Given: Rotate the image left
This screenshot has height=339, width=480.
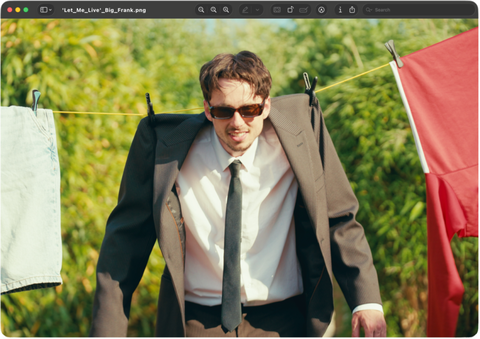Looking at the screenshot, I should [x=290, y=10].
